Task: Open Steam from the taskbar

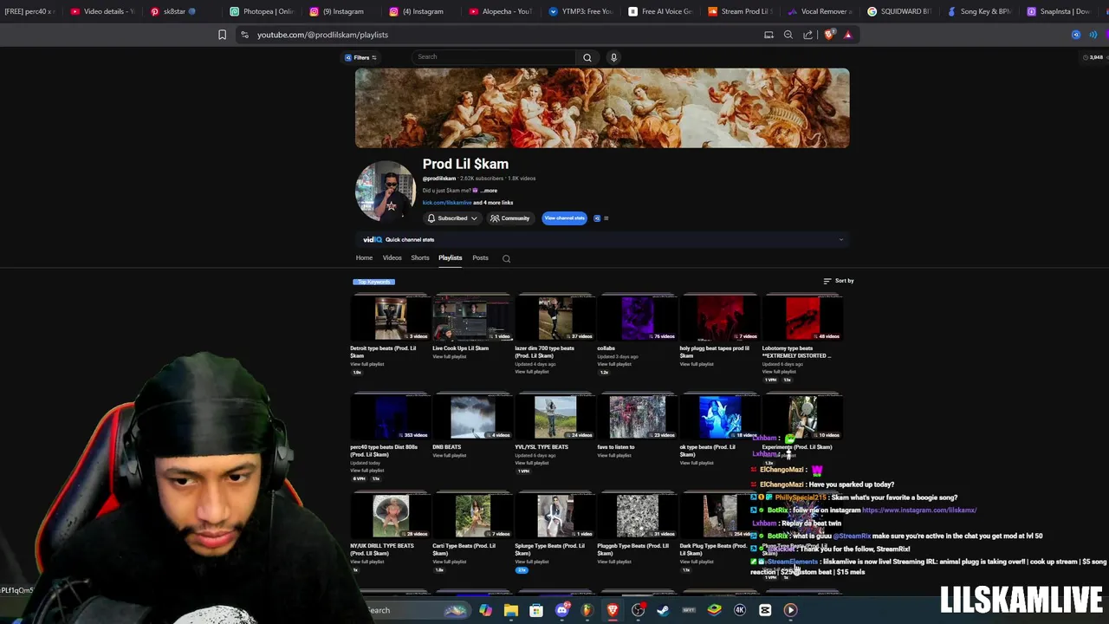Action: (663, 610)
